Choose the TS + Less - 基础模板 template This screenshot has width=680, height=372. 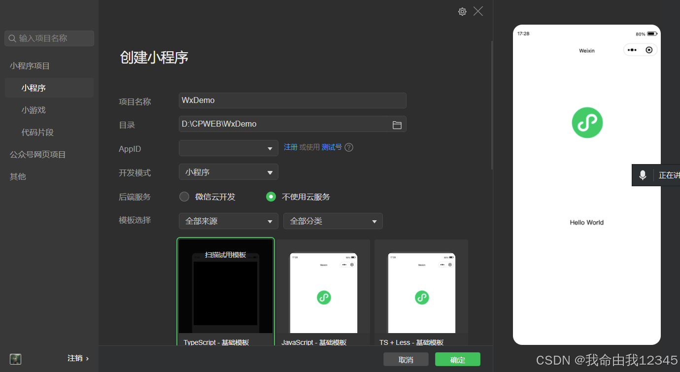point(421,292)
